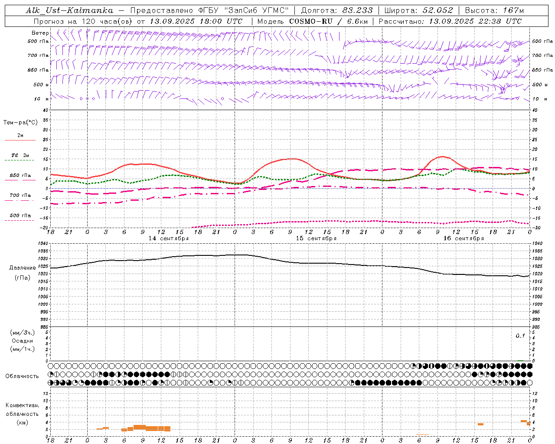Click the right-side 10 м wind label

click(x=539, y=99)
